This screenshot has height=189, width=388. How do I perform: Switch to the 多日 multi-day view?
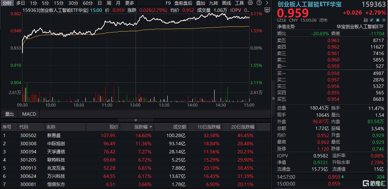(20, 3)
